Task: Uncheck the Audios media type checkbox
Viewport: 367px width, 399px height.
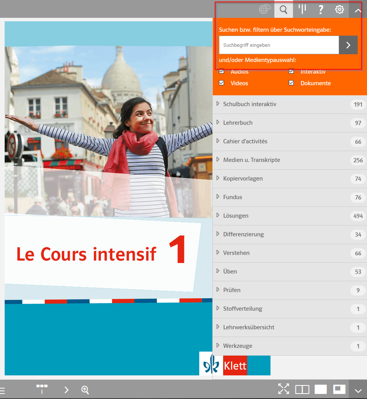Action: coord(222,71)
